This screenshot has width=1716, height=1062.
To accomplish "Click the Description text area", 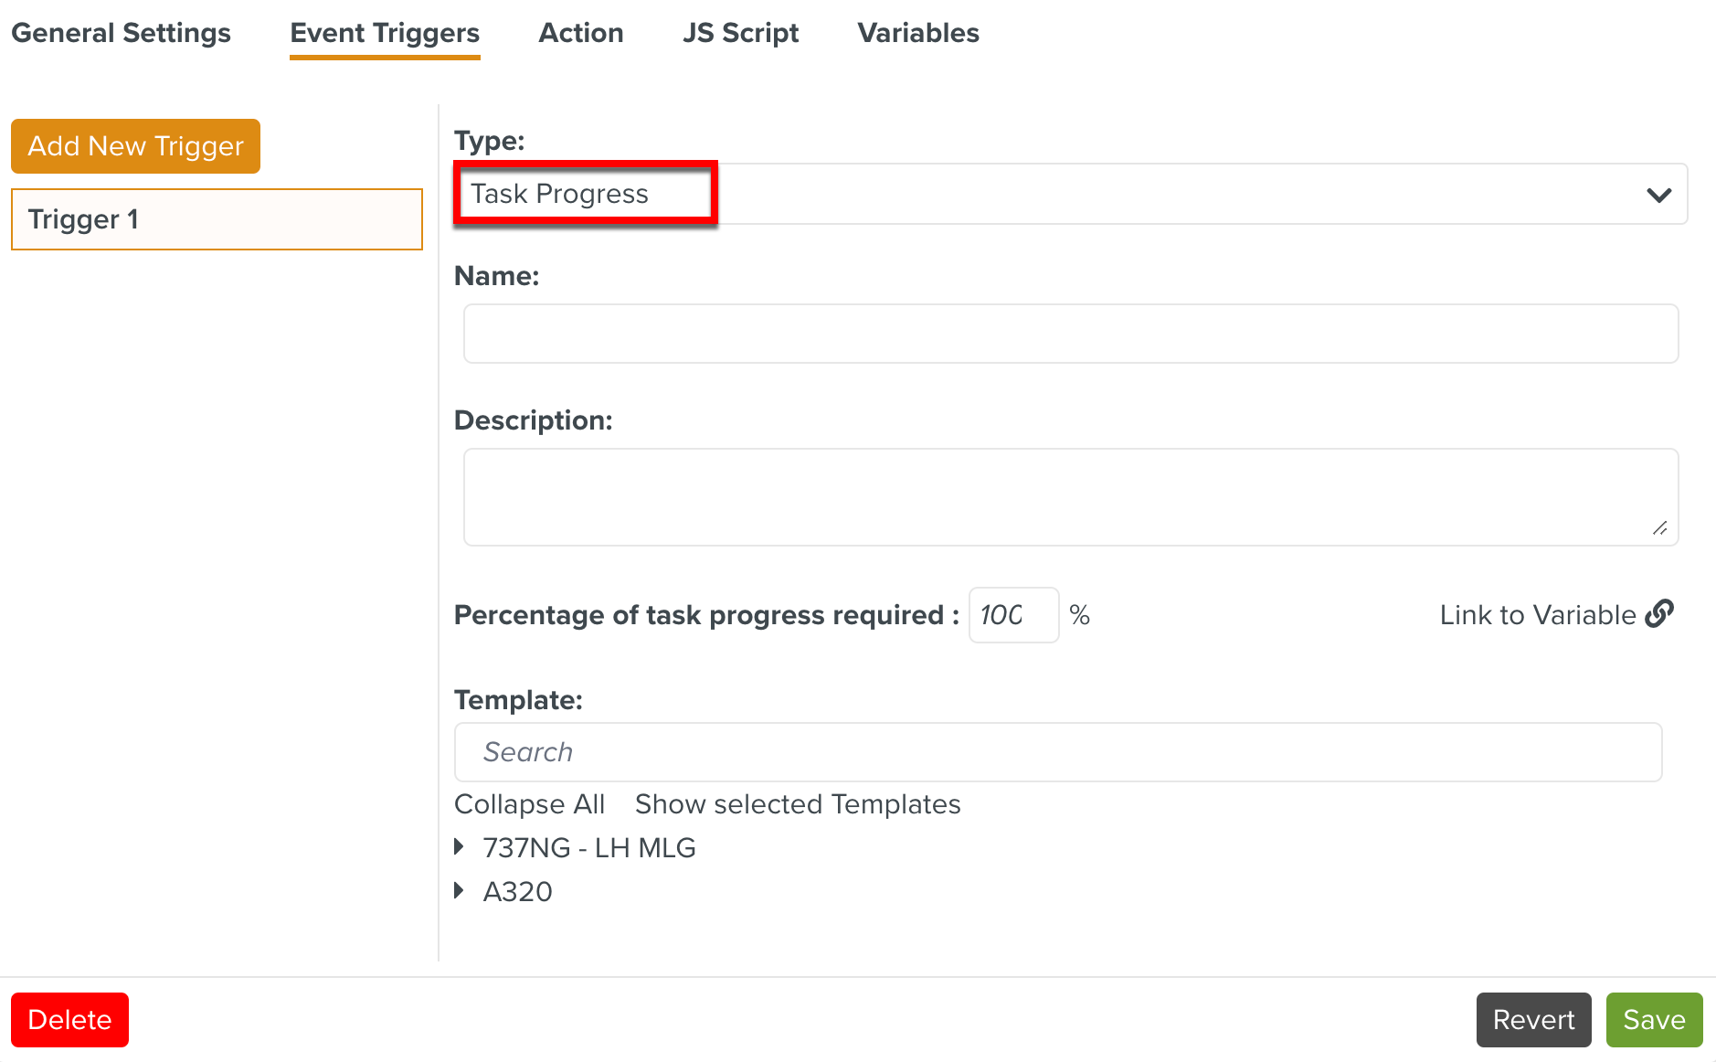I will (1069, 496).
